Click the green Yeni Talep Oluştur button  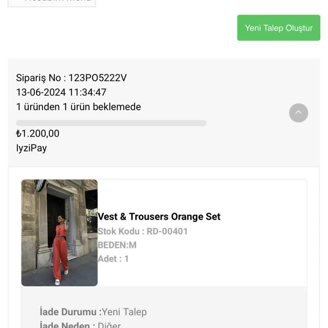tap(278, 28)
